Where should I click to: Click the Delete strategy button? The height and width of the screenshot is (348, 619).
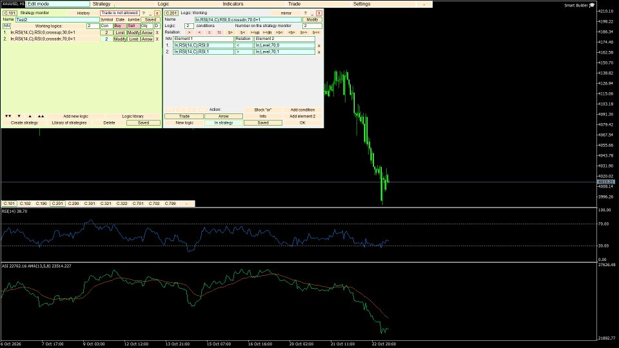click(110, 122)
